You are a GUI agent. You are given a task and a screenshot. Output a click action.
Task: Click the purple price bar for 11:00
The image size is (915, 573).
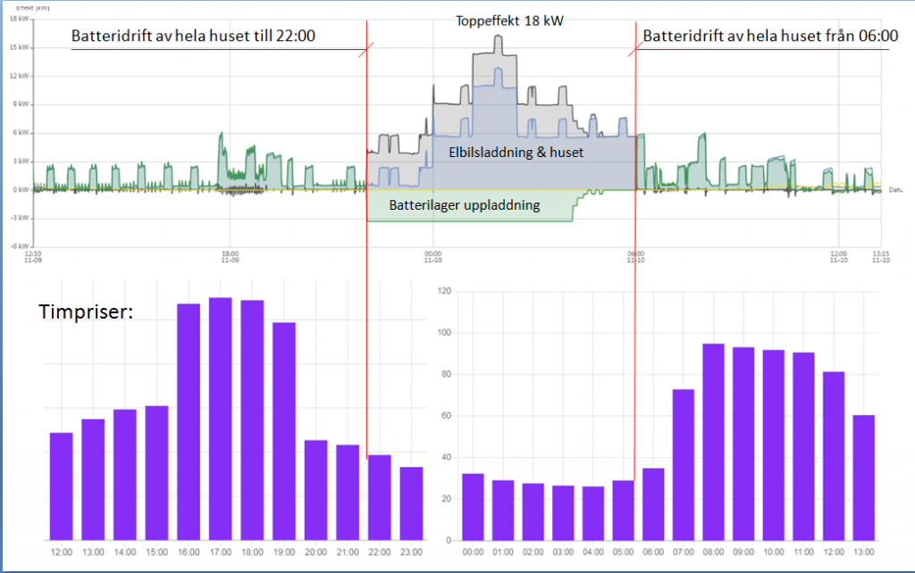pyautogui.click(x=803, y=446)
